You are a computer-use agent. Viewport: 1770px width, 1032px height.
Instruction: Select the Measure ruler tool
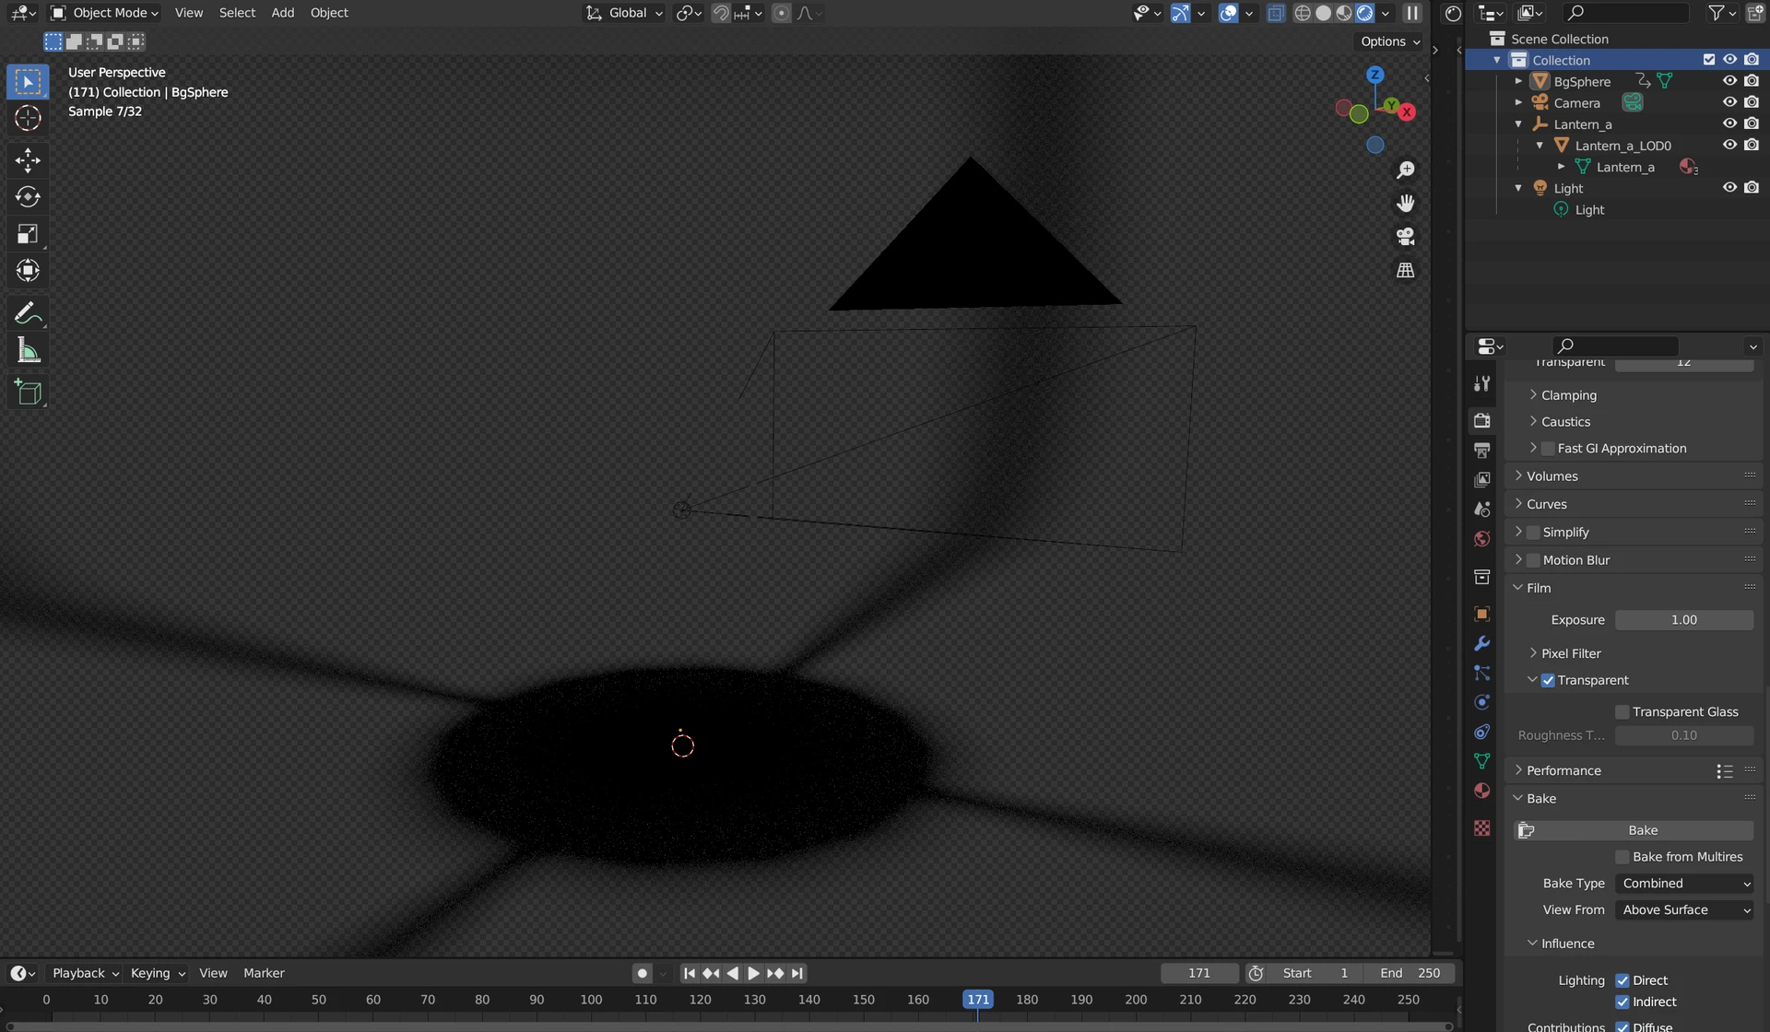click(28, 351)
